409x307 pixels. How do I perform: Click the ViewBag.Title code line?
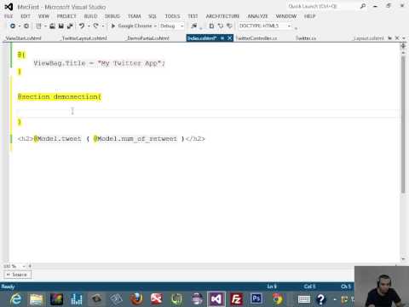click(99, 63)
